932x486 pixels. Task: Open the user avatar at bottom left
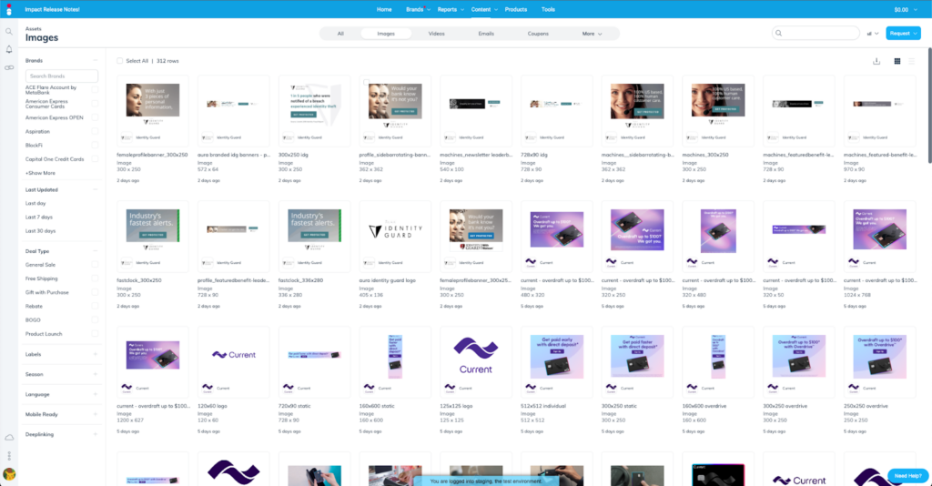[x=9, y=474]
